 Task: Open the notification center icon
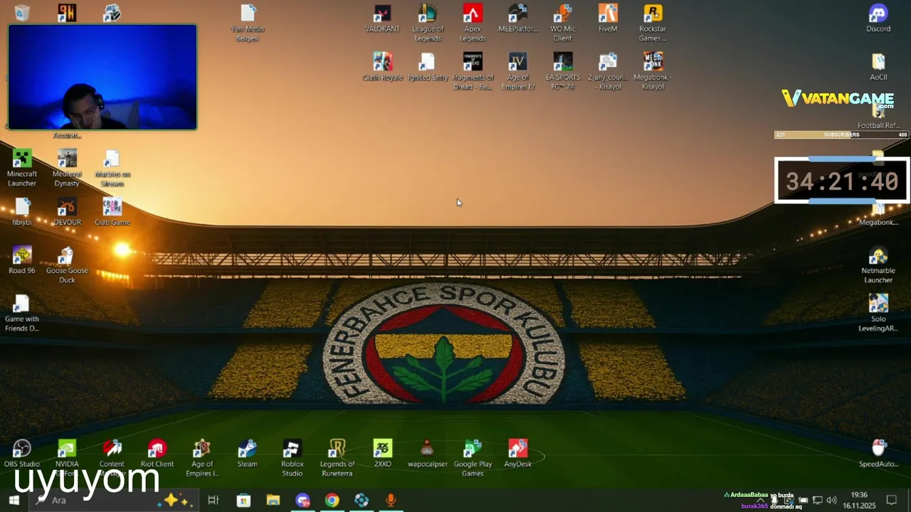(891, 501)
